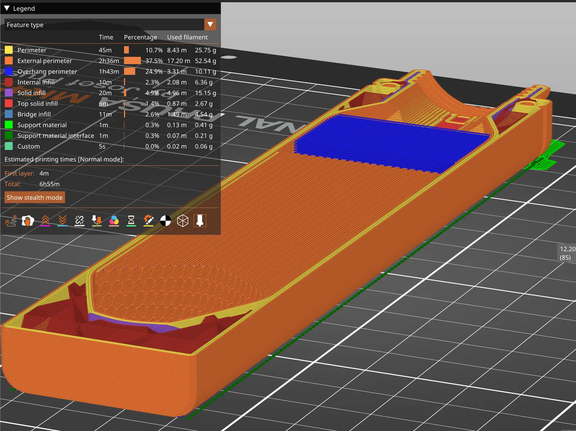This screenshot has height=431, width=576.
Task: Show retractions with the up-arrows icon
Action: pos(45,221)
